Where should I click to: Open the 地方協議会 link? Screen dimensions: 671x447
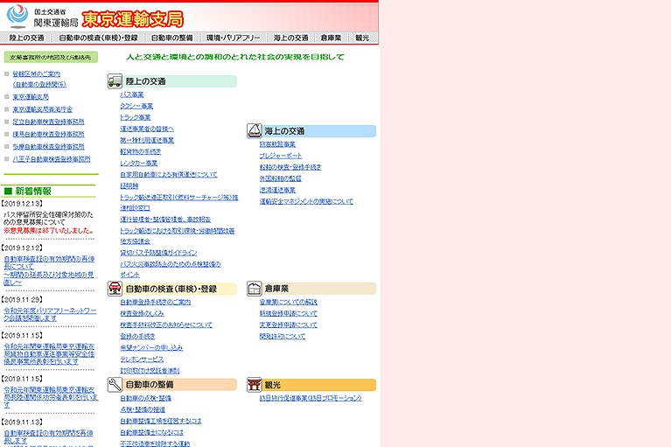coord(136,241)
